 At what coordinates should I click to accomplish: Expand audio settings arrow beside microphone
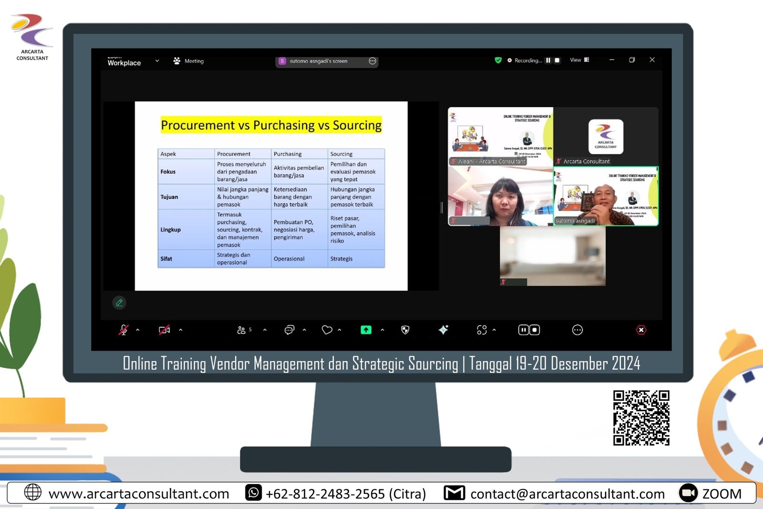coord(138,330)
